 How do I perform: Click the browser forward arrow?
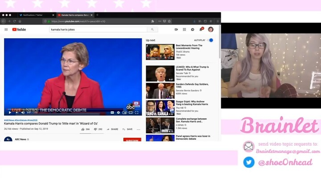(9, 21)
